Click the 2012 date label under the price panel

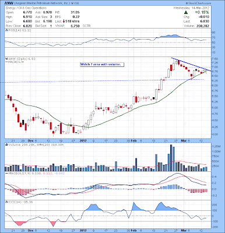83,140
